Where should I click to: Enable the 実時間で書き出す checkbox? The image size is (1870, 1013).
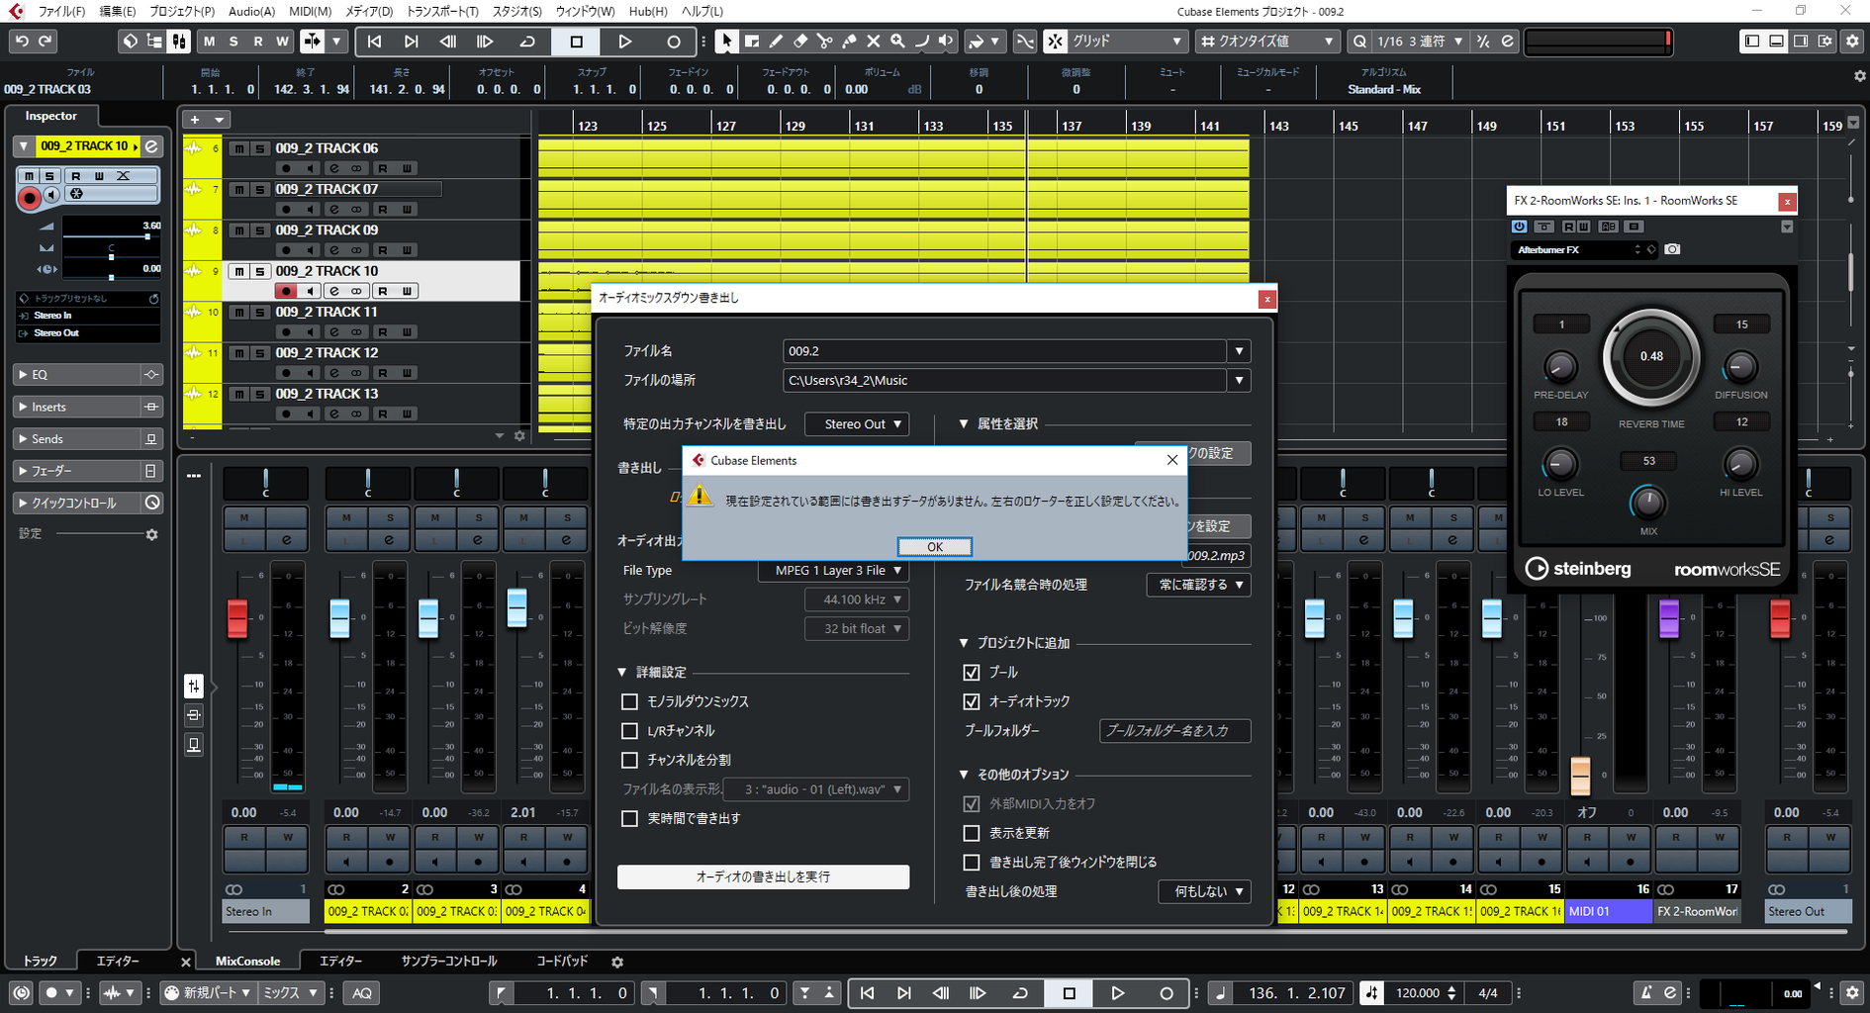(x=629, y=818)
